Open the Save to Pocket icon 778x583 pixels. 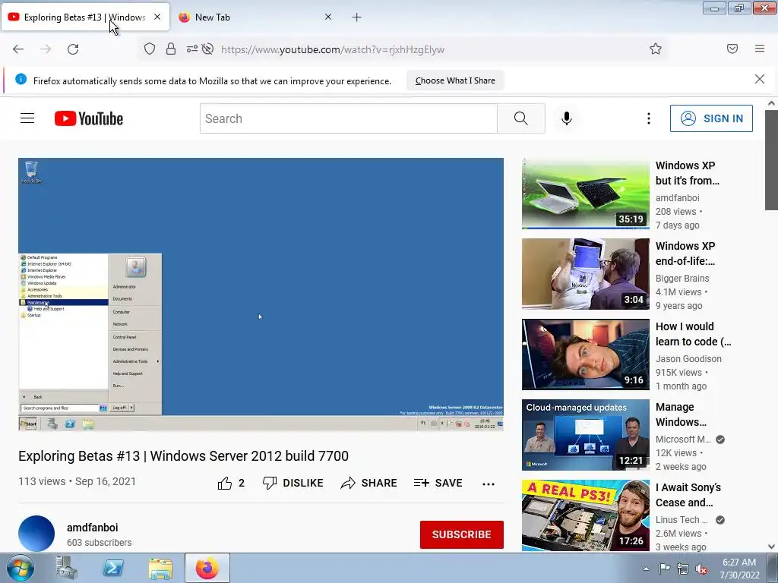[732, 49]
